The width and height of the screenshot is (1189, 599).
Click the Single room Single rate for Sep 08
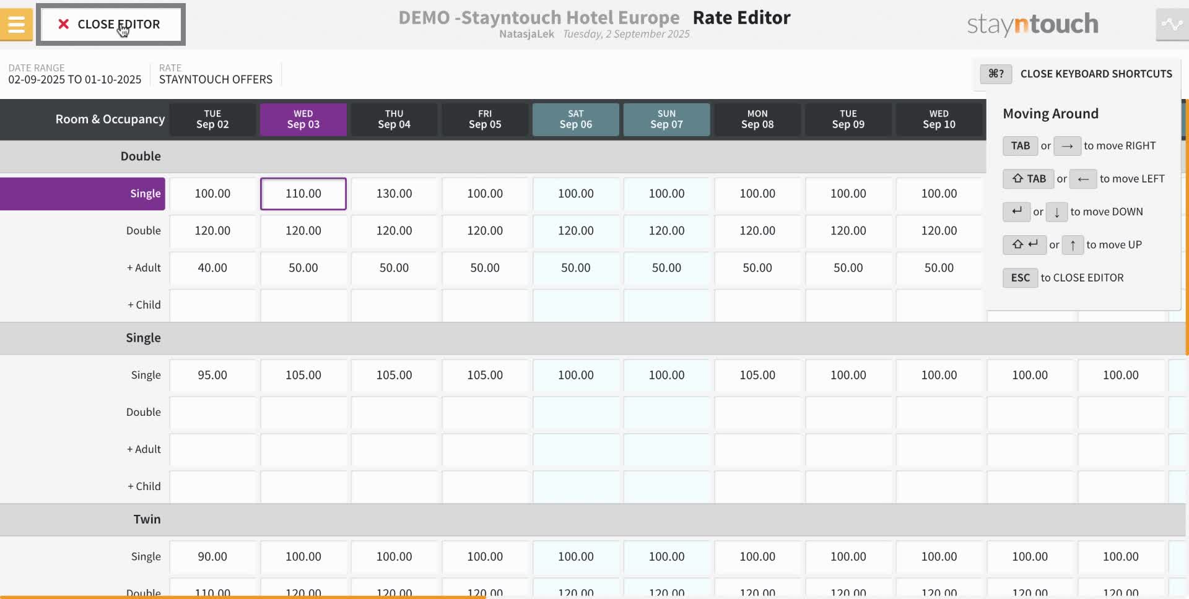coord(757,375)
